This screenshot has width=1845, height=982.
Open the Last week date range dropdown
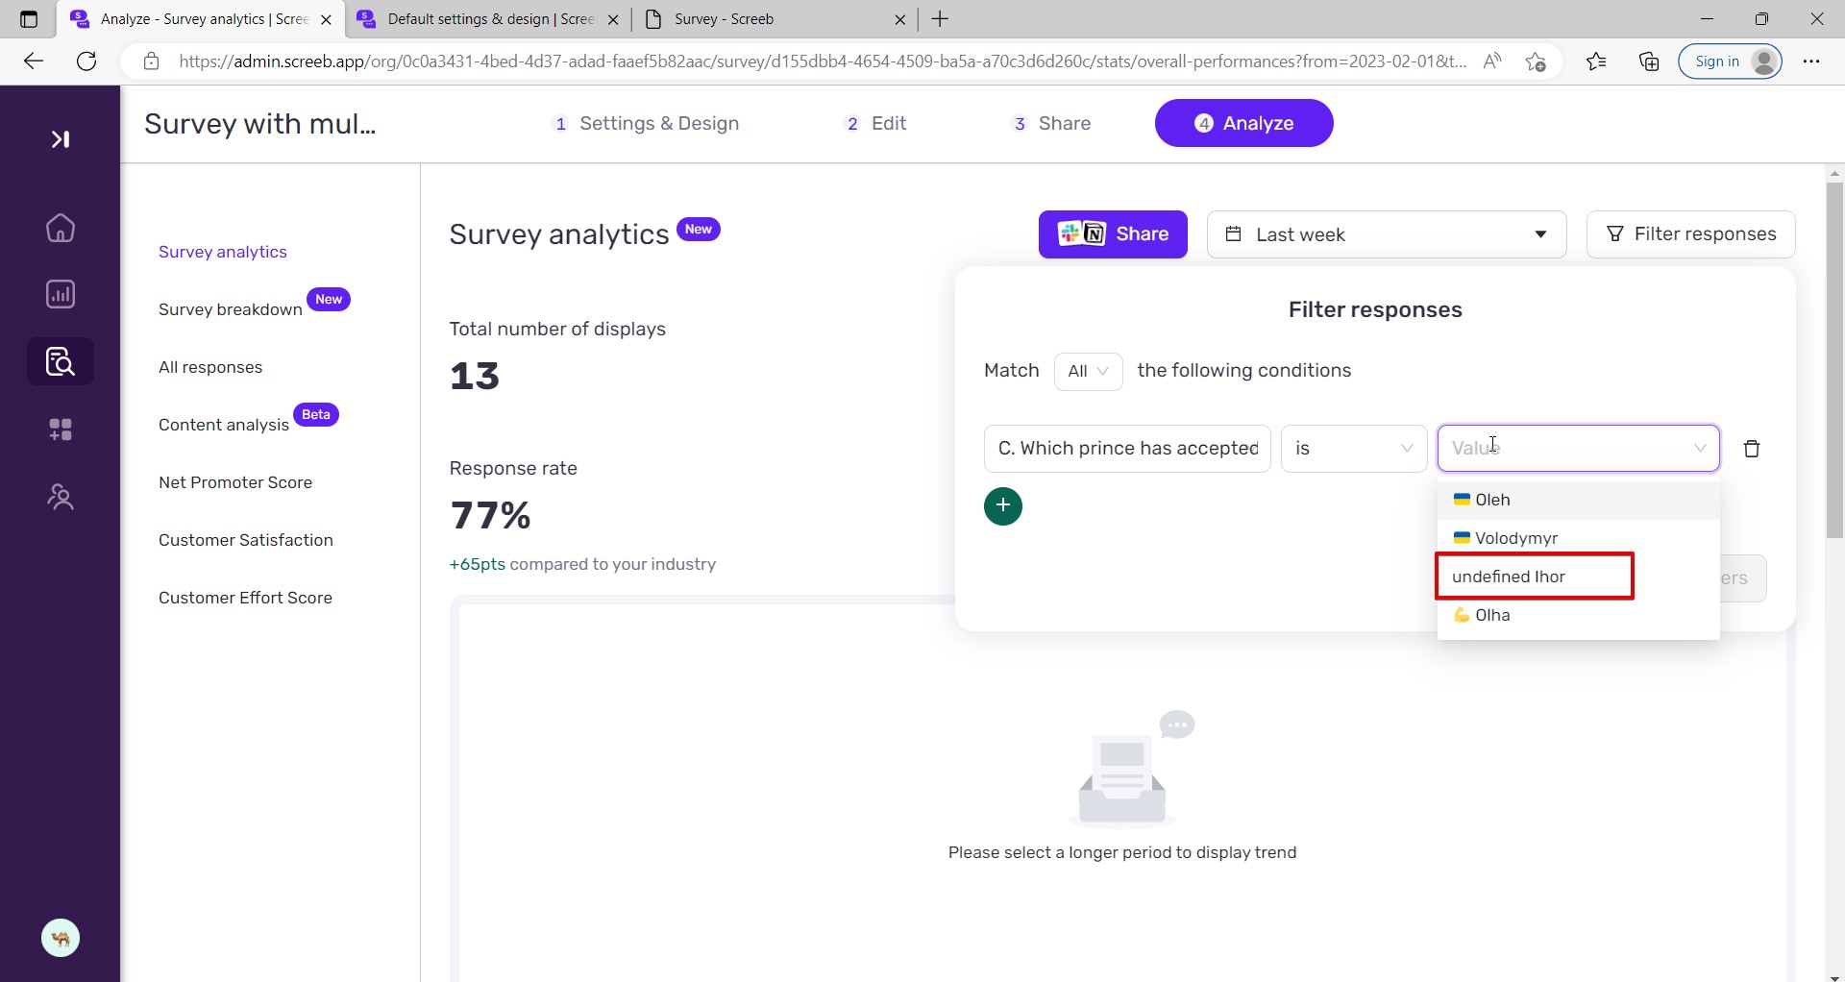1387,234
